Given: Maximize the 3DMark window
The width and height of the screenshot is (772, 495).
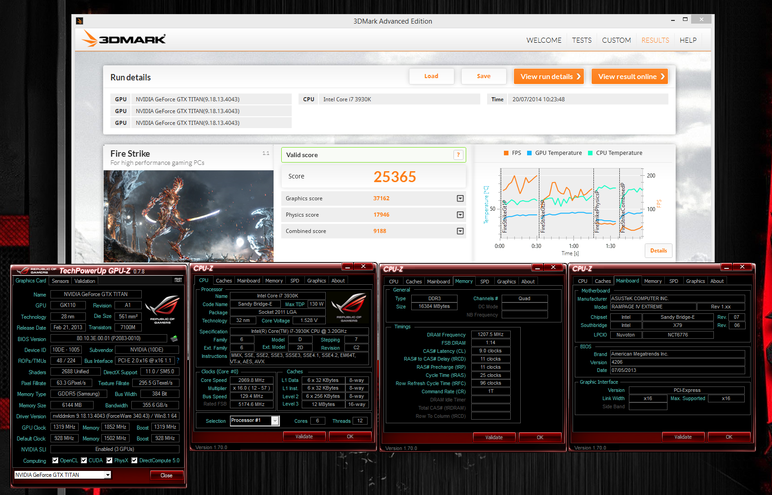Looking at the screenshot, I should [685, 20].
